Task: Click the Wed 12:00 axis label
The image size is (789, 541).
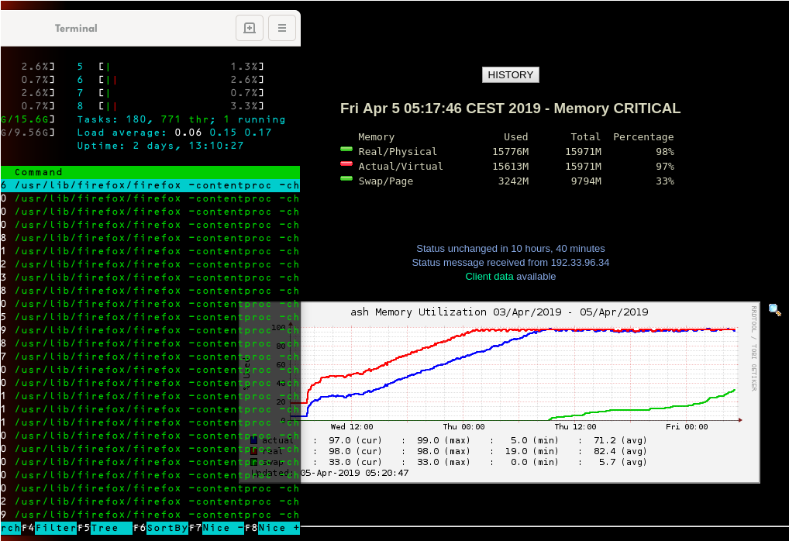Action: coord(352,427)
